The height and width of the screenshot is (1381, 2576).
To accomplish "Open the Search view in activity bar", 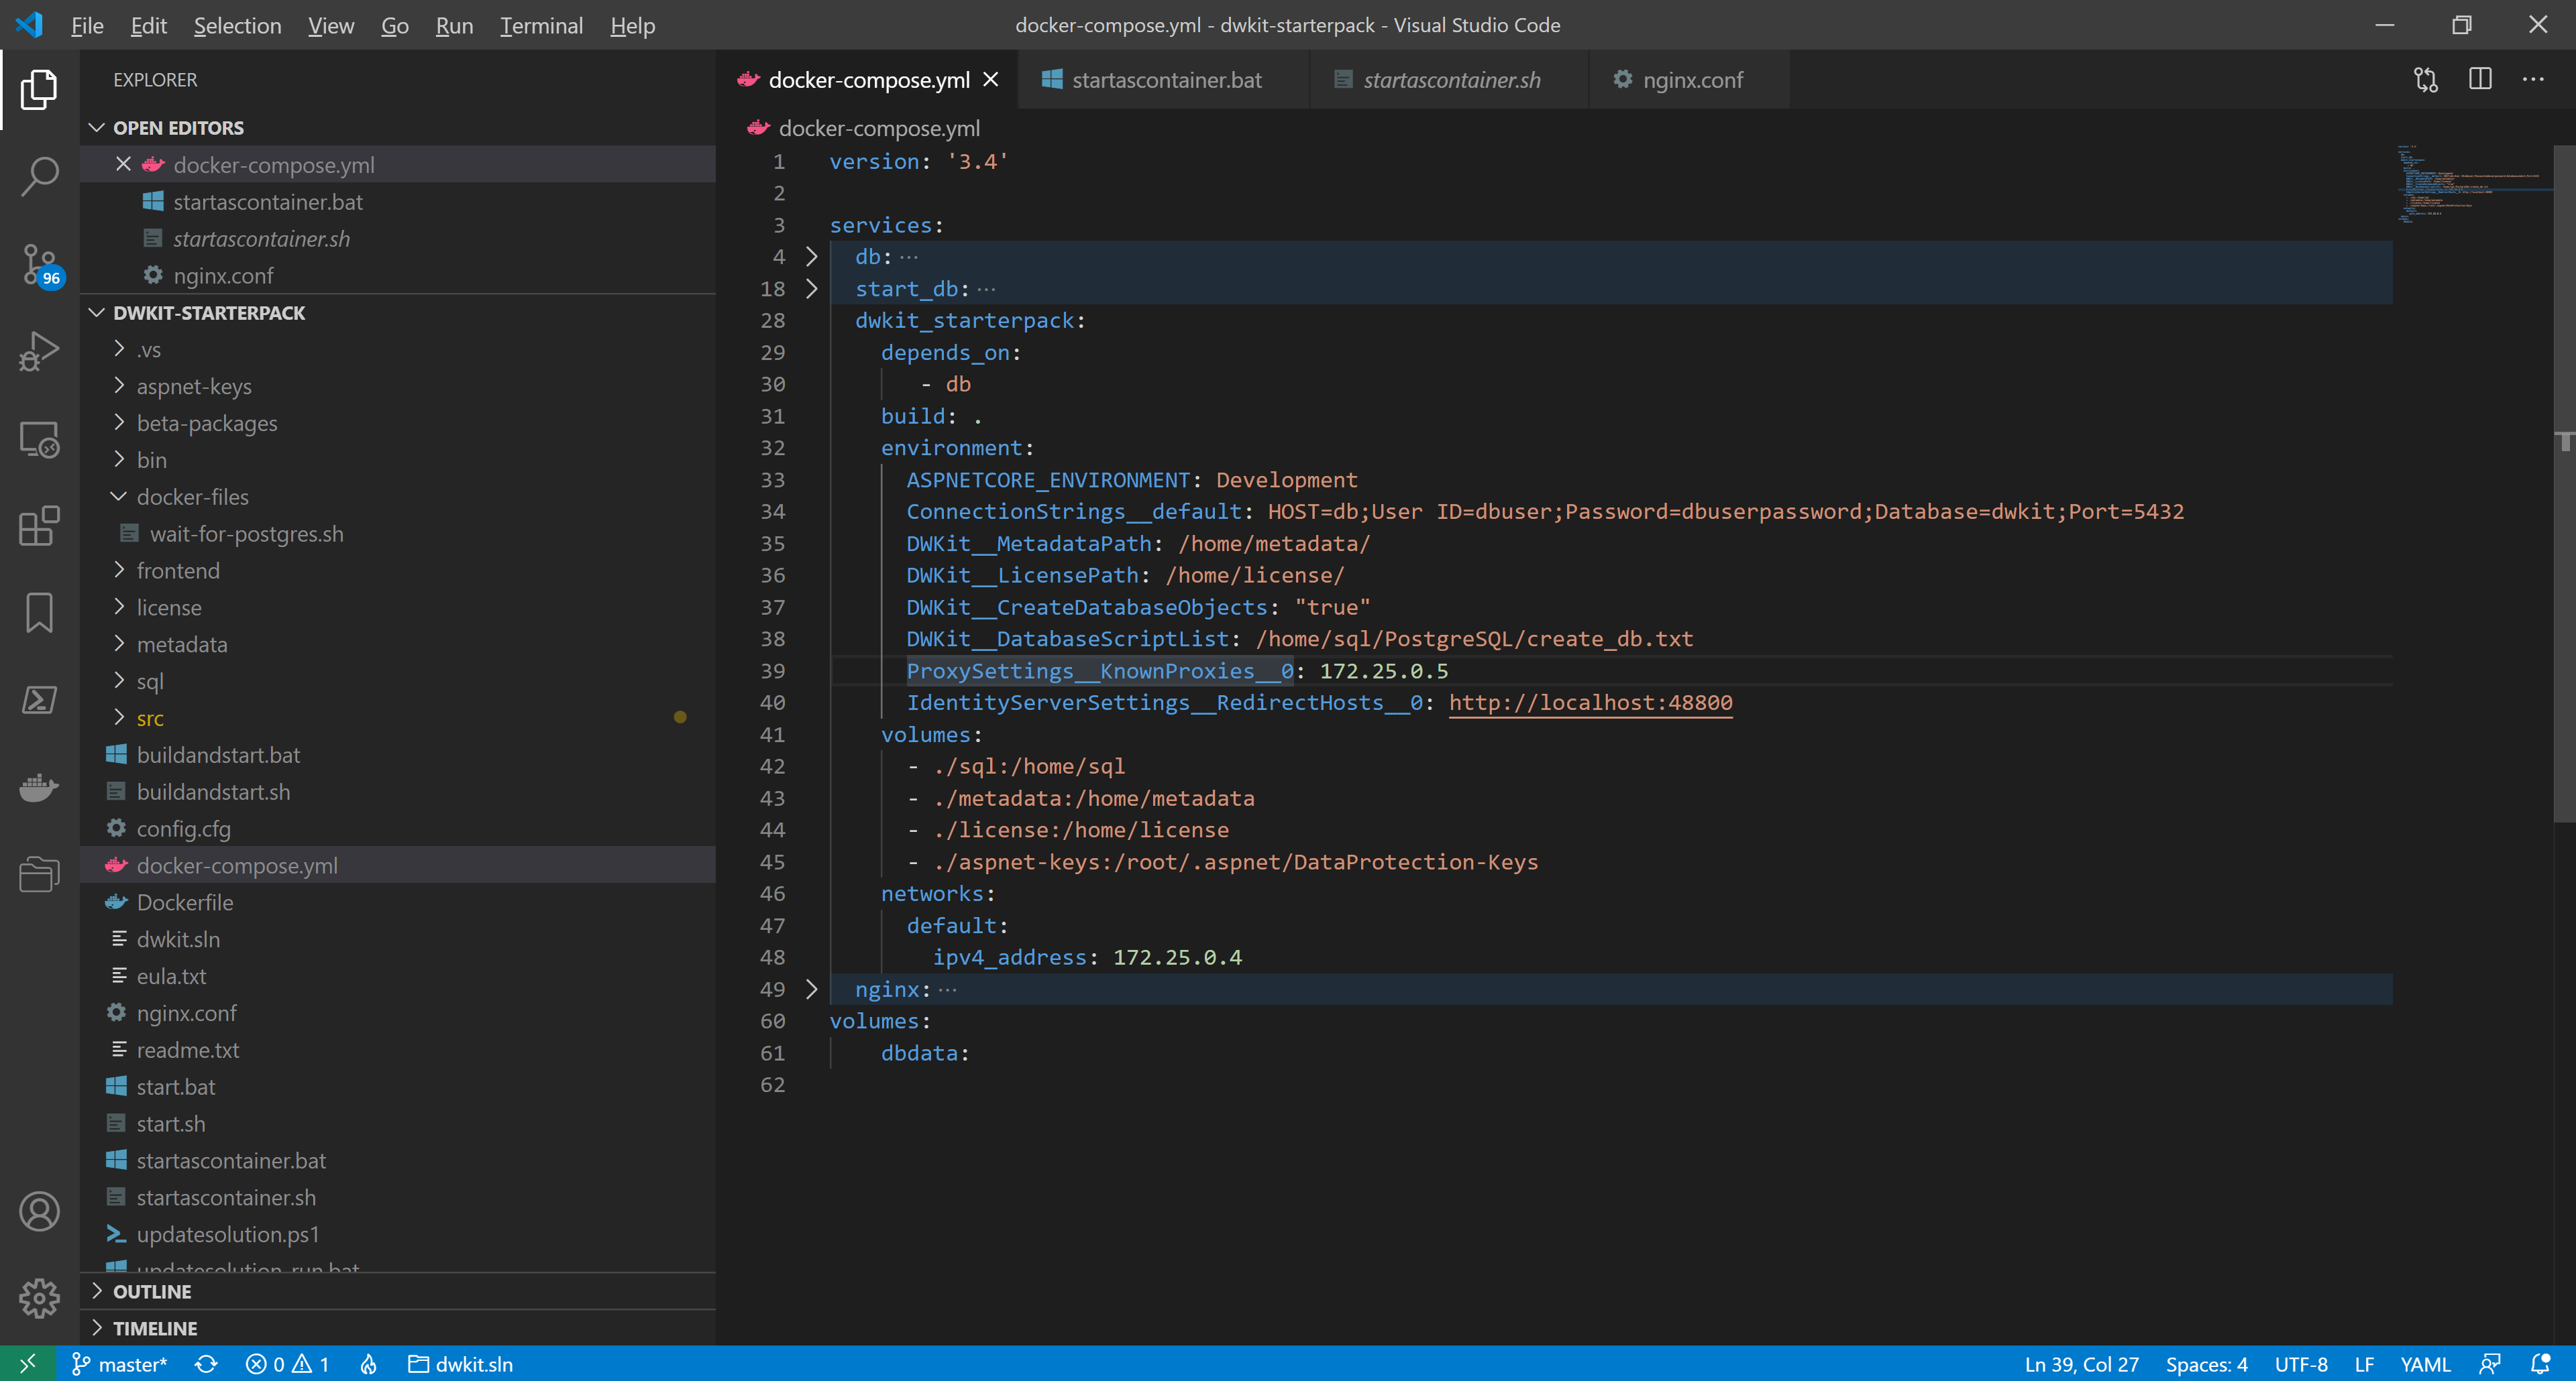I will pos(39,177).
